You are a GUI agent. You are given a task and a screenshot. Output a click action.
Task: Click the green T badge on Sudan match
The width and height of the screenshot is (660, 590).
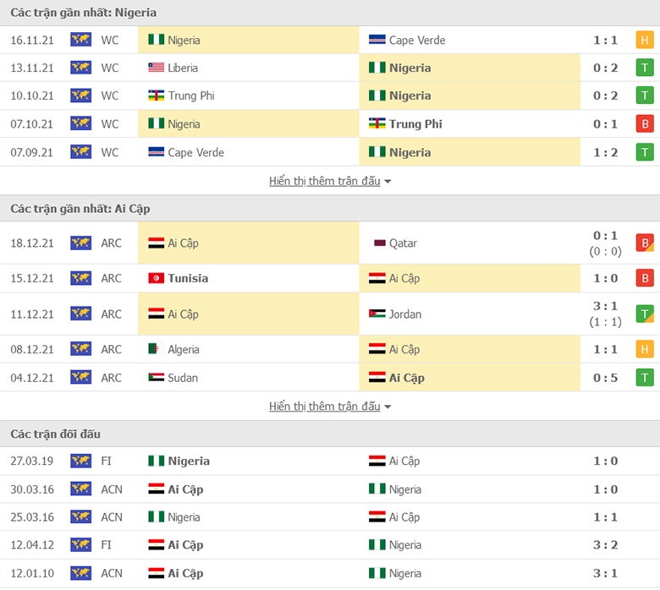point(645,378)
